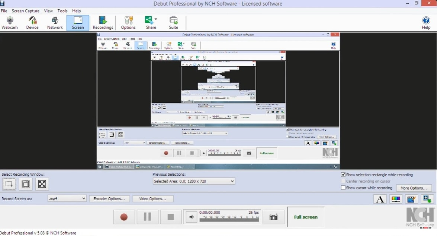The width and height of the screenshot is (437, 236).
Task: Open Help from the toolbar icon
Action: (426, 23)
